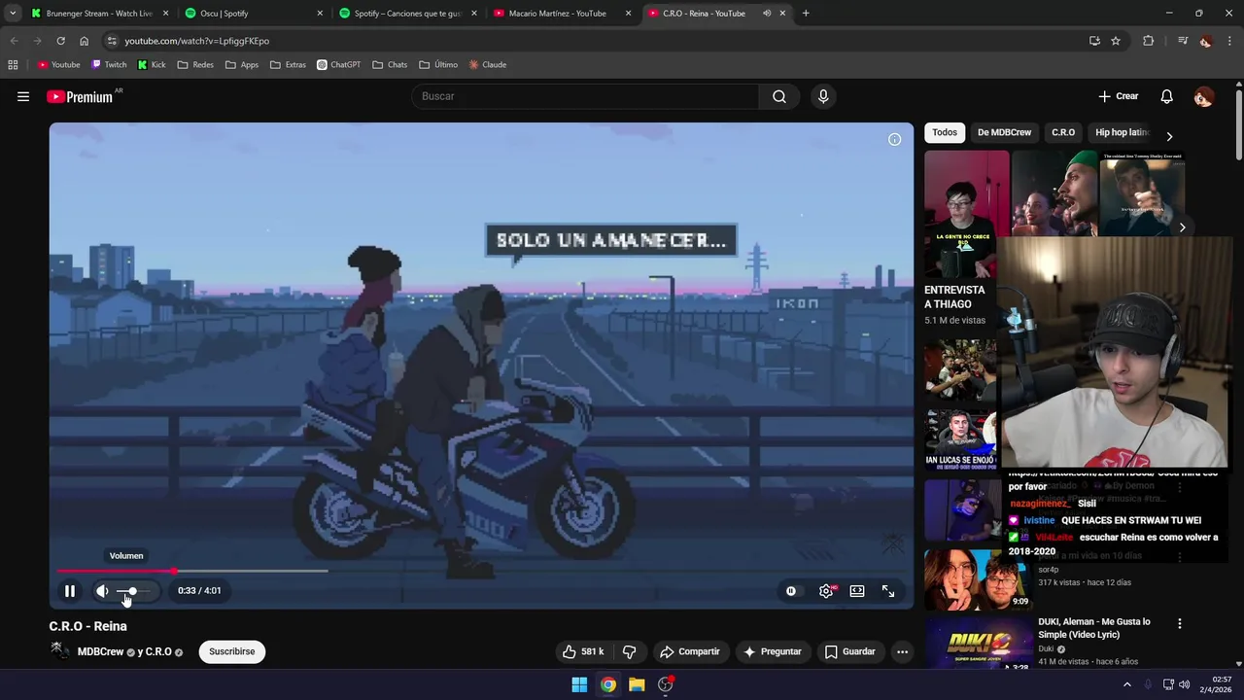1244x700 pixels.
Task: Open the MDBCrew channel avatar
Action: click(x=60, y=650)
